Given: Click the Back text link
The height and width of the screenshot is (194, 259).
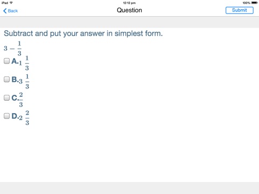Looking at the screenshot, I should click(13, 11).
